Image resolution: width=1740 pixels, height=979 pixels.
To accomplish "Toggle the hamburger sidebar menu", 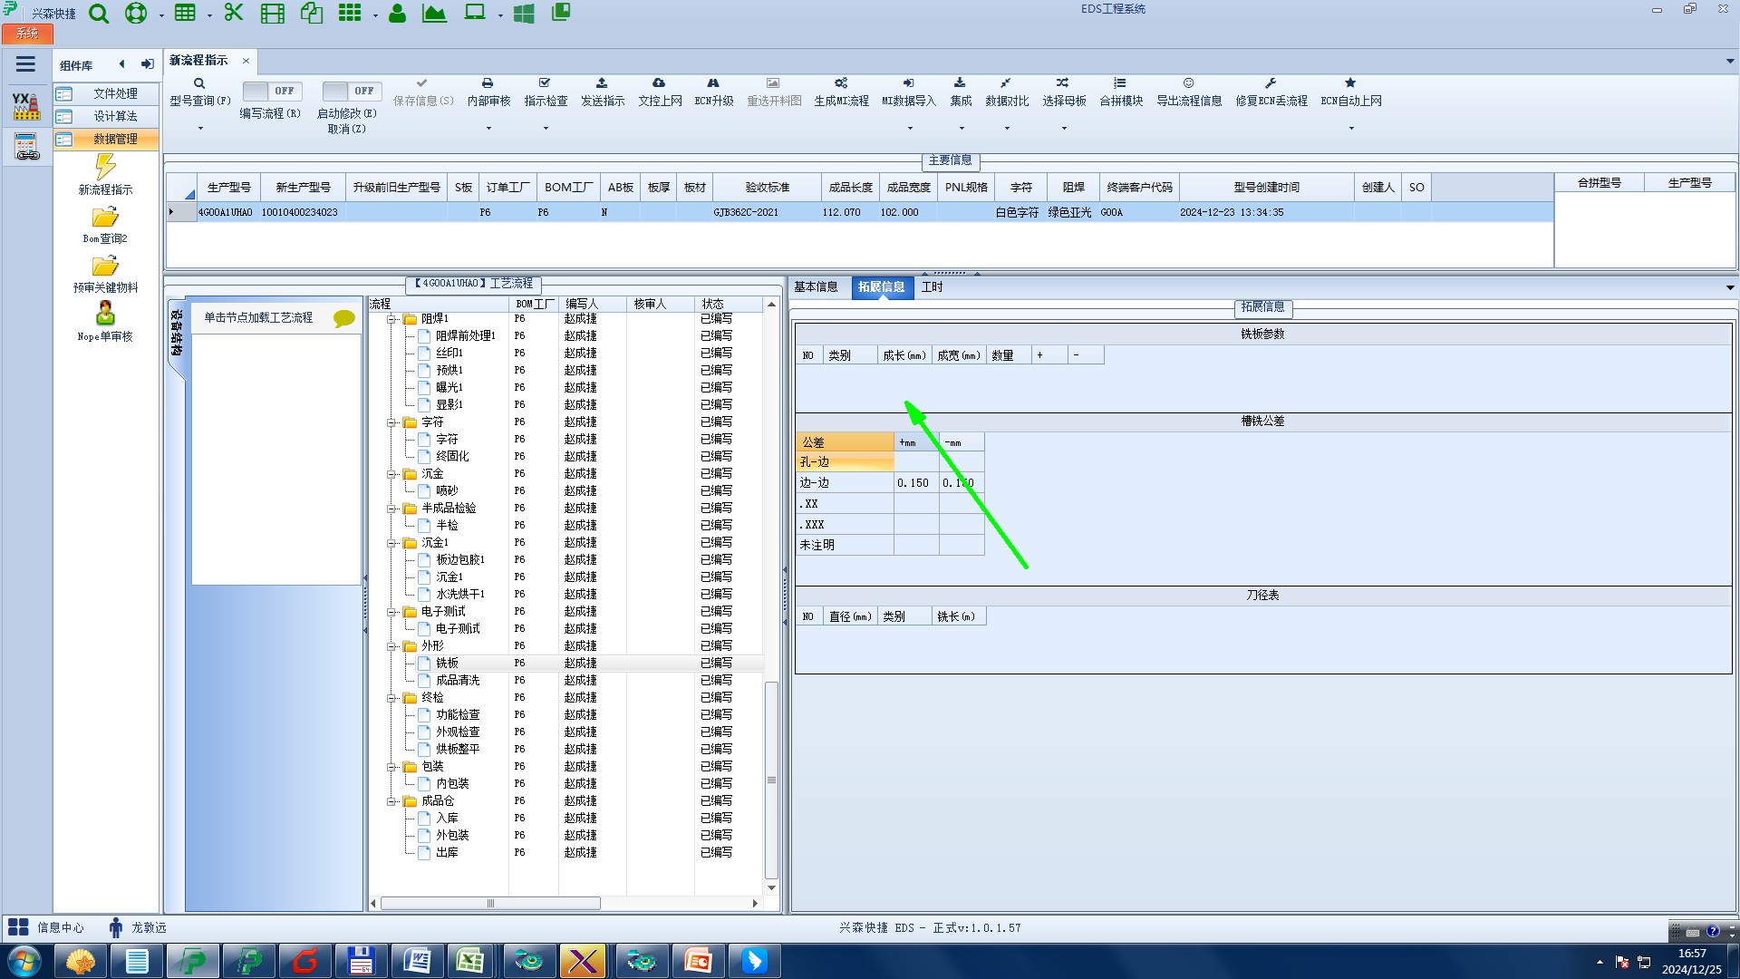I will coord(25,64).
